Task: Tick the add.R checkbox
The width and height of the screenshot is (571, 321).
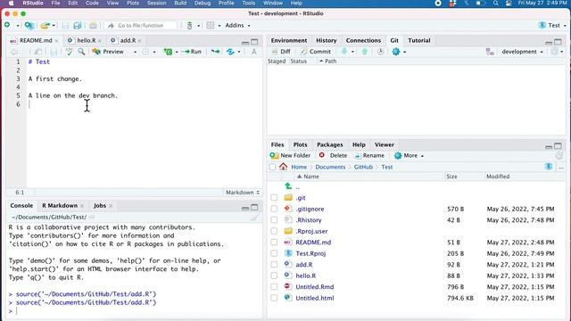Action: coord(274,265)
